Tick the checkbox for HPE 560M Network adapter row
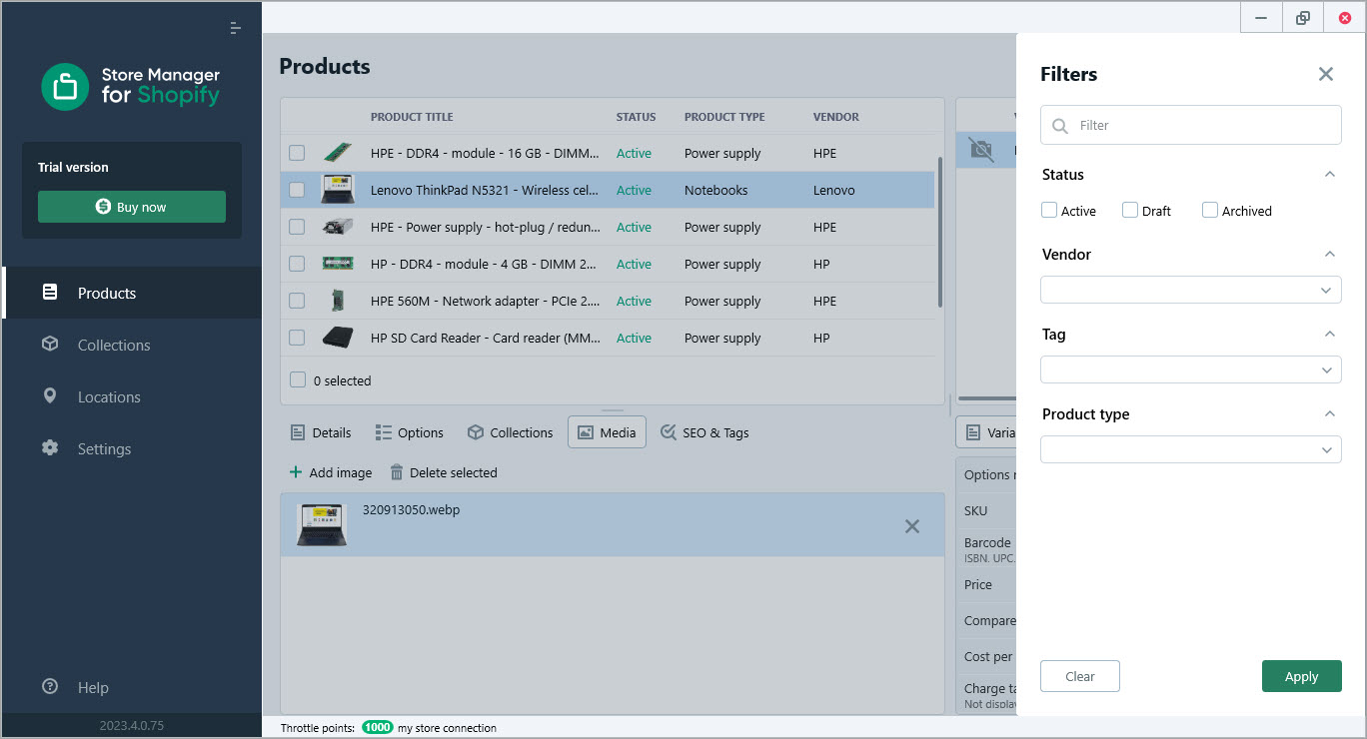The height and width of the screenshot is (739, 1367). pos(297,301)
